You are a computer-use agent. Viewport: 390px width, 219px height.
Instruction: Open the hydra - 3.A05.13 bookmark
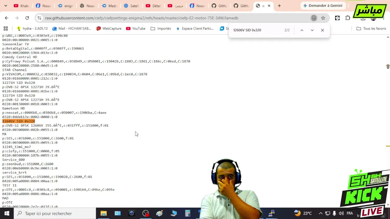(32, 29)
